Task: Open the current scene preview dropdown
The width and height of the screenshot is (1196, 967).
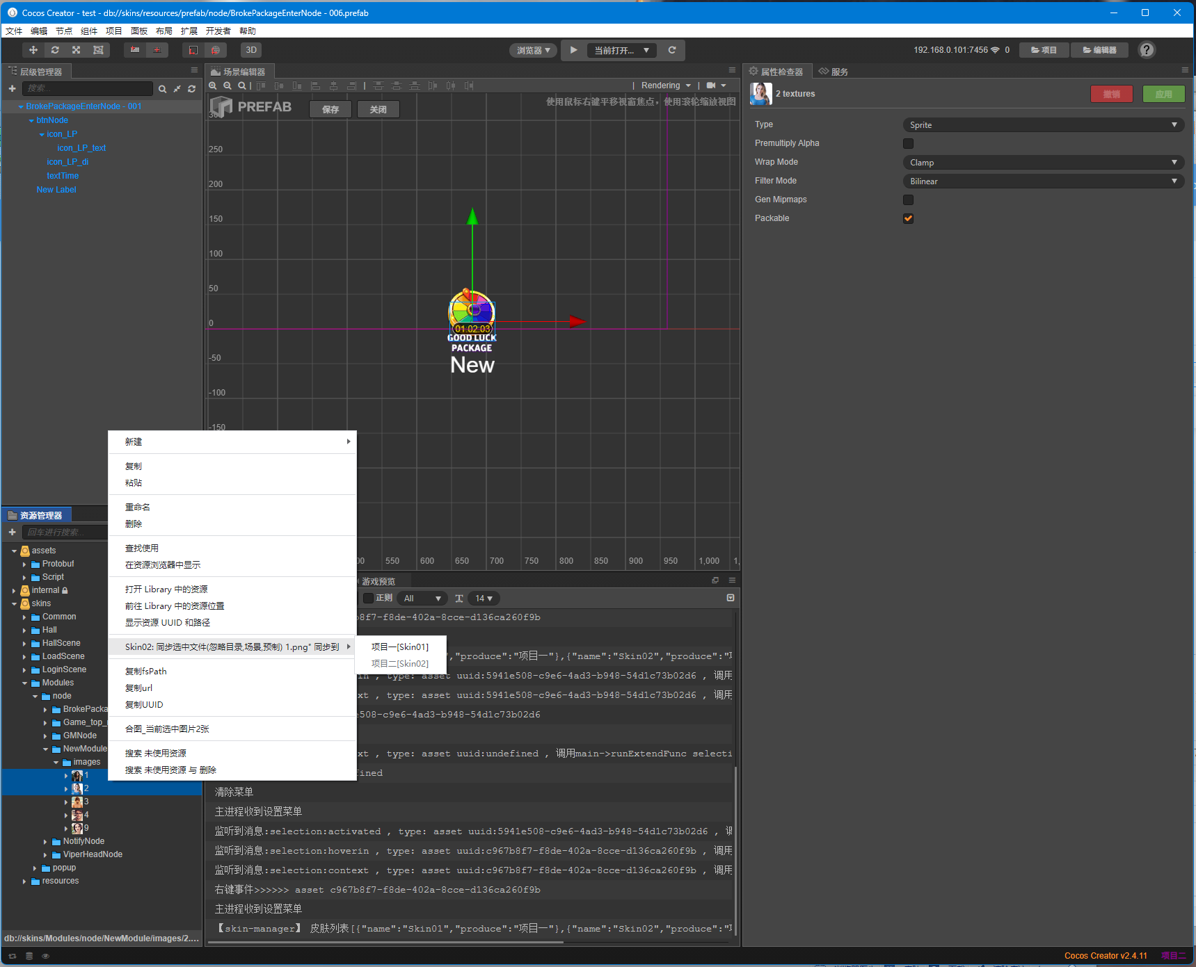Action: click(x=621, y=50)
